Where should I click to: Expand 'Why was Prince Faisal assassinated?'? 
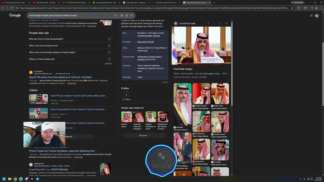click(x=70, y=39)
